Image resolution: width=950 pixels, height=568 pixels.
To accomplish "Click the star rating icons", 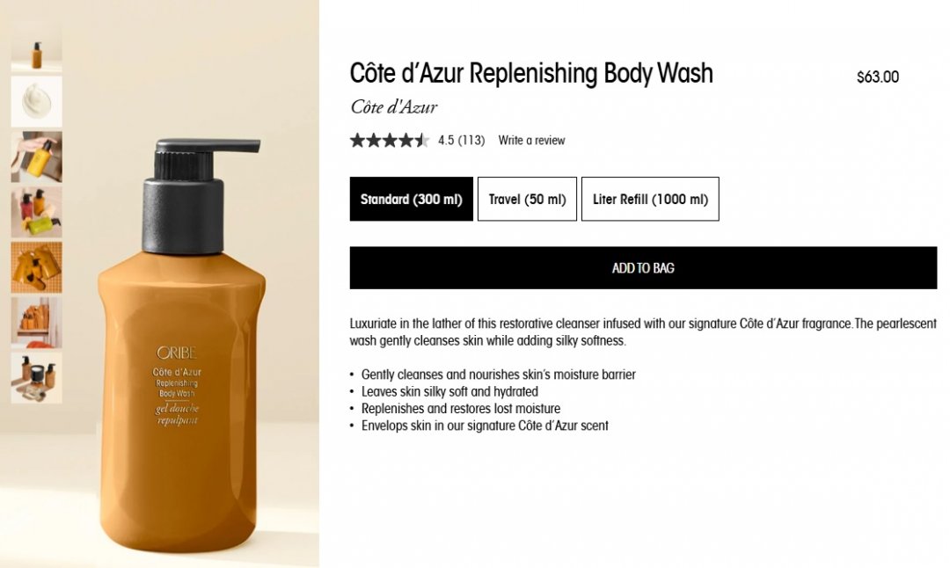I will point(390,140).
